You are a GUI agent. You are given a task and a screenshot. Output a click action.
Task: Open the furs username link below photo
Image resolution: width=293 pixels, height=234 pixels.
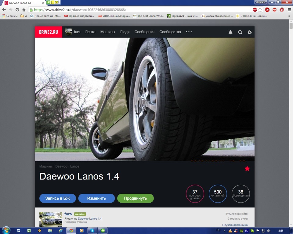click(x=68, y=214)
